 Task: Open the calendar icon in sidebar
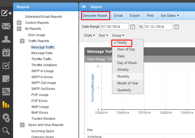(x=6, y=52)
